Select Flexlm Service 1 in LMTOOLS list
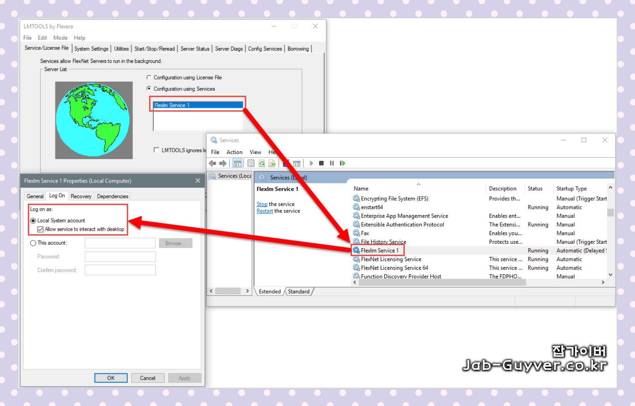This screenshot has width=635, height=406. click(x=198, y=105)
